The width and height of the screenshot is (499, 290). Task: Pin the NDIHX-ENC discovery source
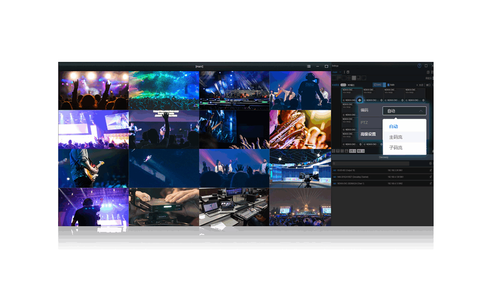point(430,184)
